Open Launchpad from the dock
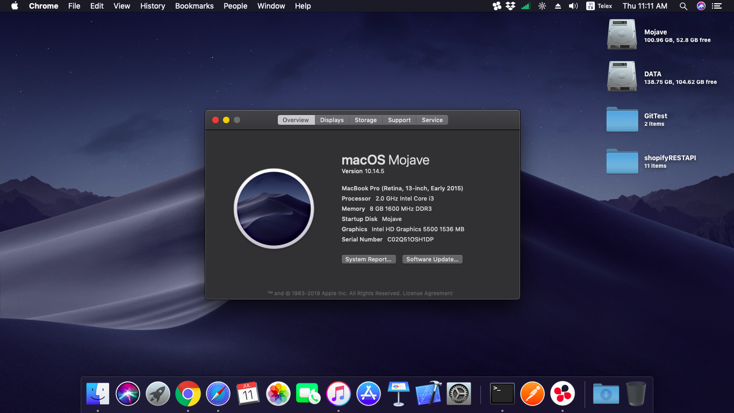734x413 pixels. [x=158, y=394]
